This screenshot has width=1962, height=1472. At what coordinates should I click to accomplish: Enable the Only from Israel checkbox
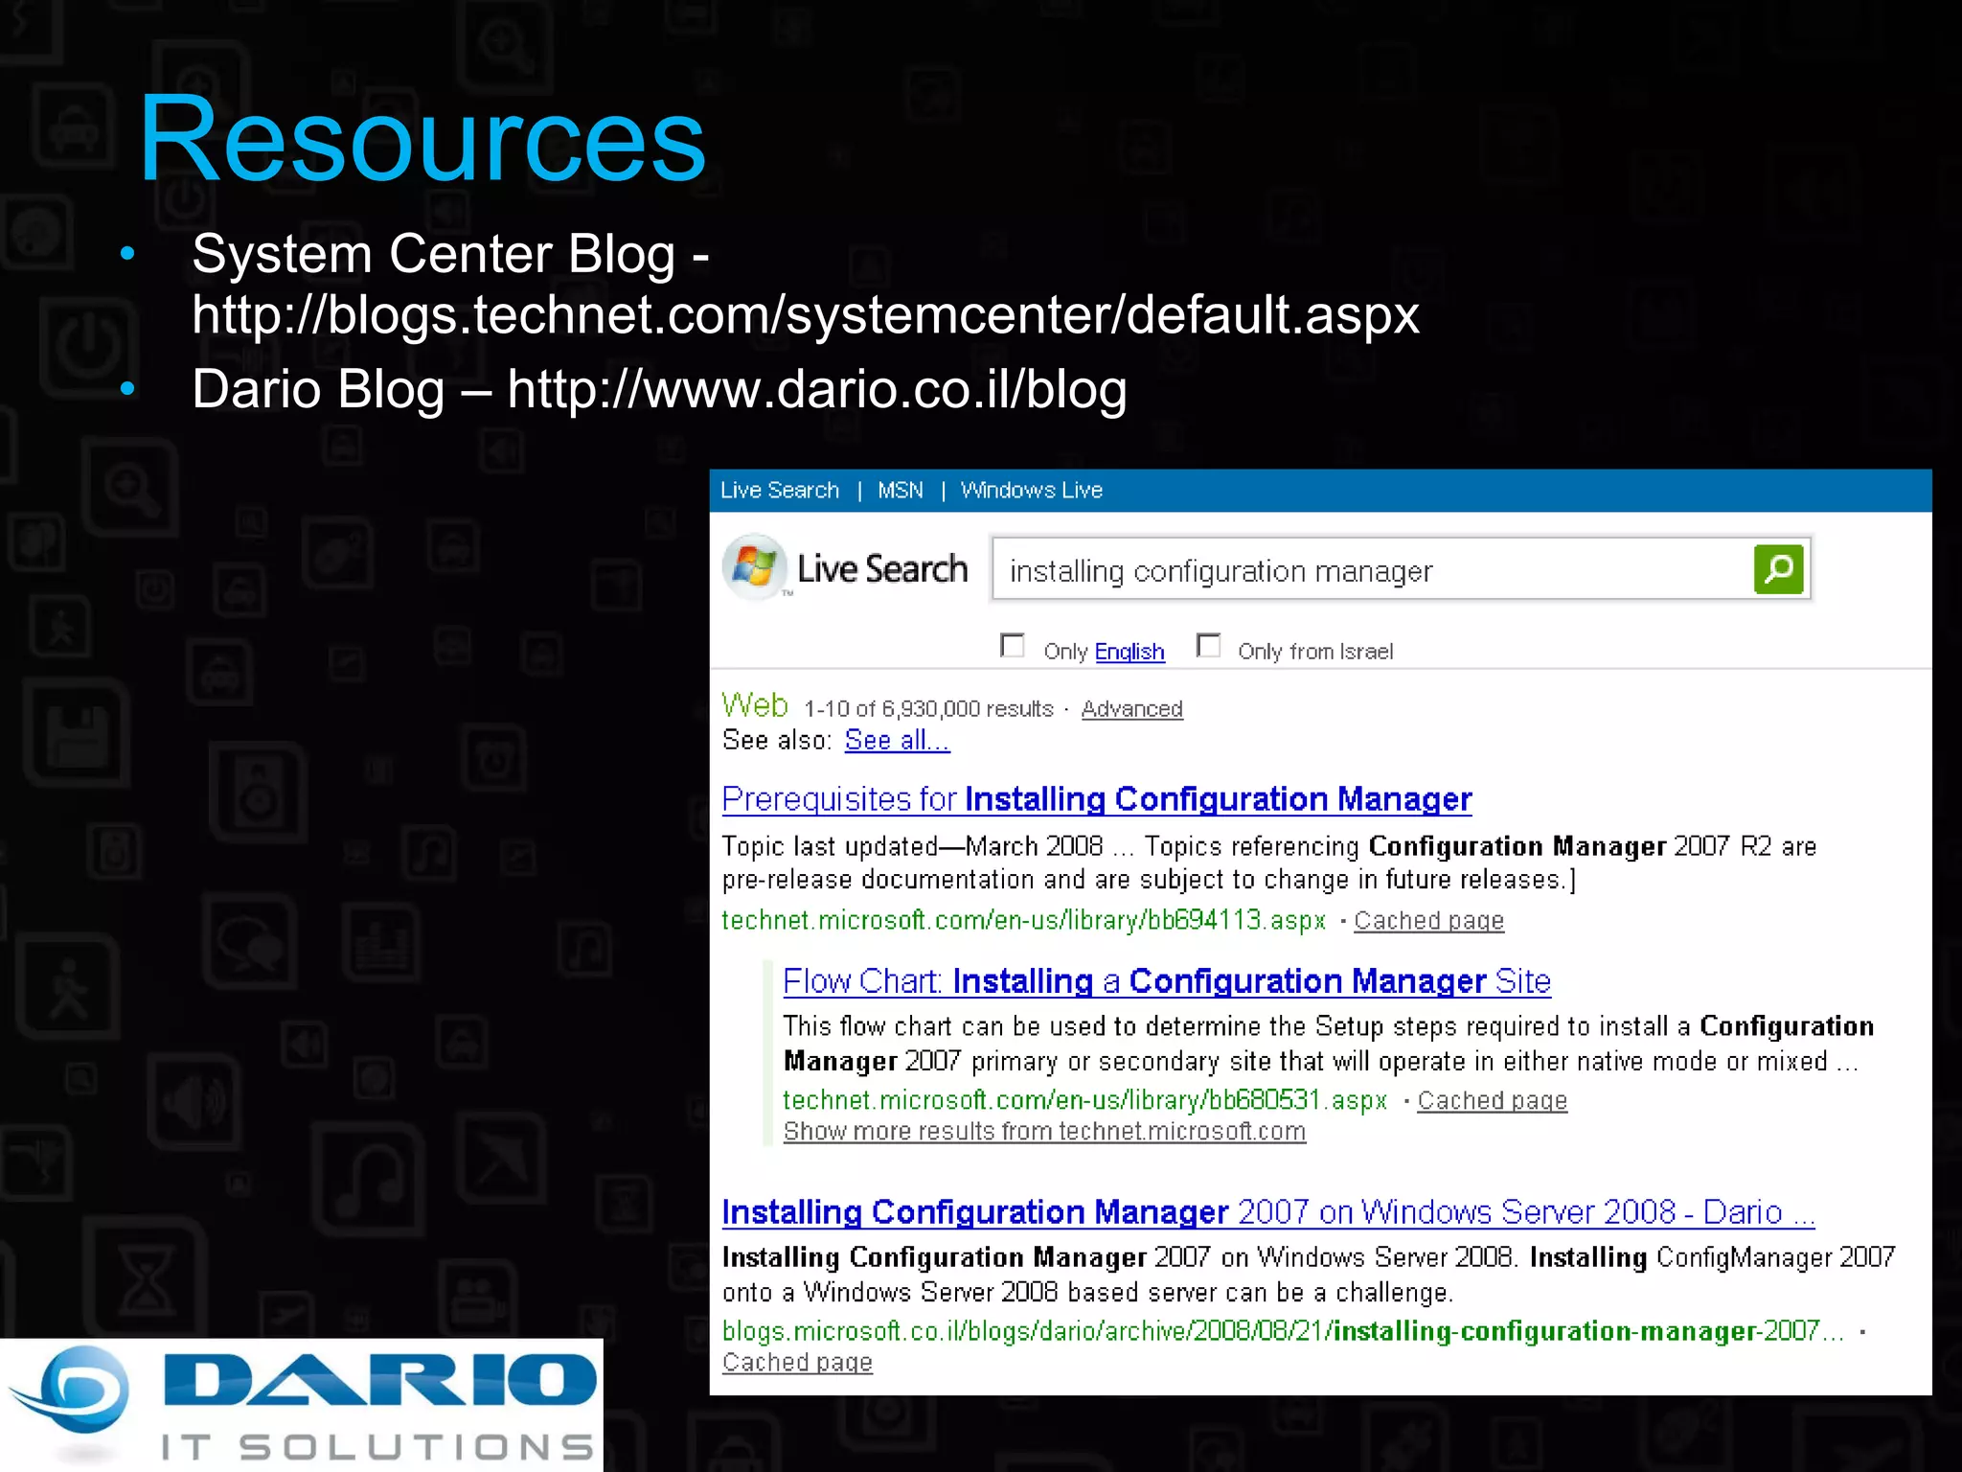[1209, 645]
